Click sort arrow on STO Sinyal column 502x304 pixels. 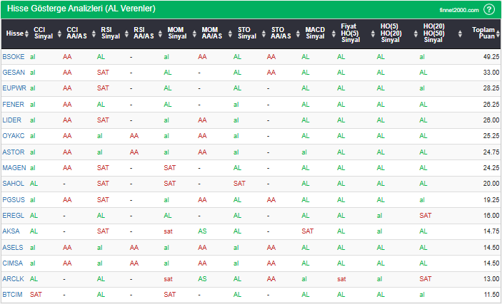[x=263, y=33]
